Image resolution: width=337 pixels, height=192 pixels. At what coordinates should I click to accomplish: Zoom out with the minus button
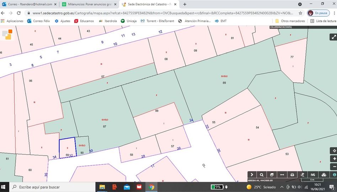pyautogui.click(x=333, y=166)
